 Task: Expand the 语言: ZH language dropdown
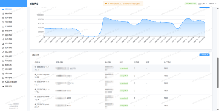pos(203,4)
